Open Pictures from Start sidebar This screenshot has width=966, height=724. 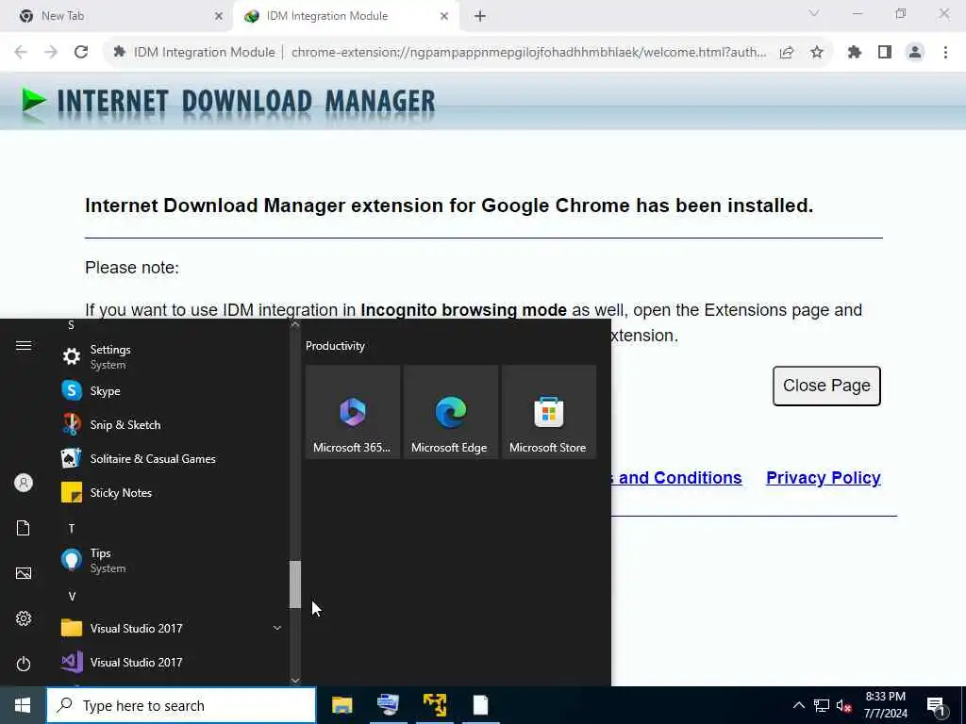click(24, 573)
